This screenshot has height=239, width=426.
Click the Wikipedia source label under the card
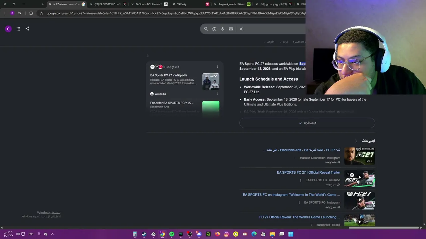(x=158, y=94)
